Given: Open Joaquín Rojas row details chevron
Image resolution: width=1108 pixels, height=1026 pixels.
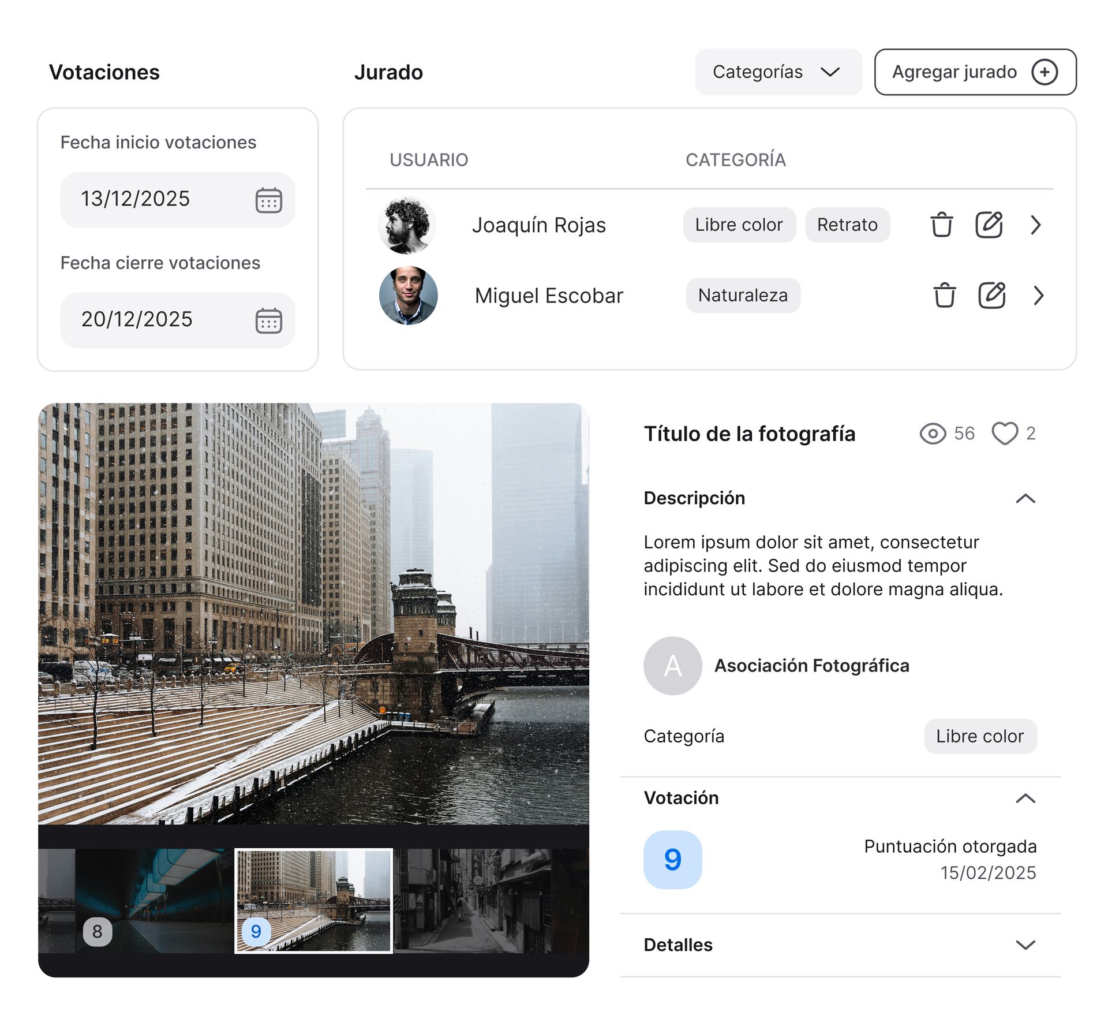Looking at the screenshot, I should pos(1036,225).
